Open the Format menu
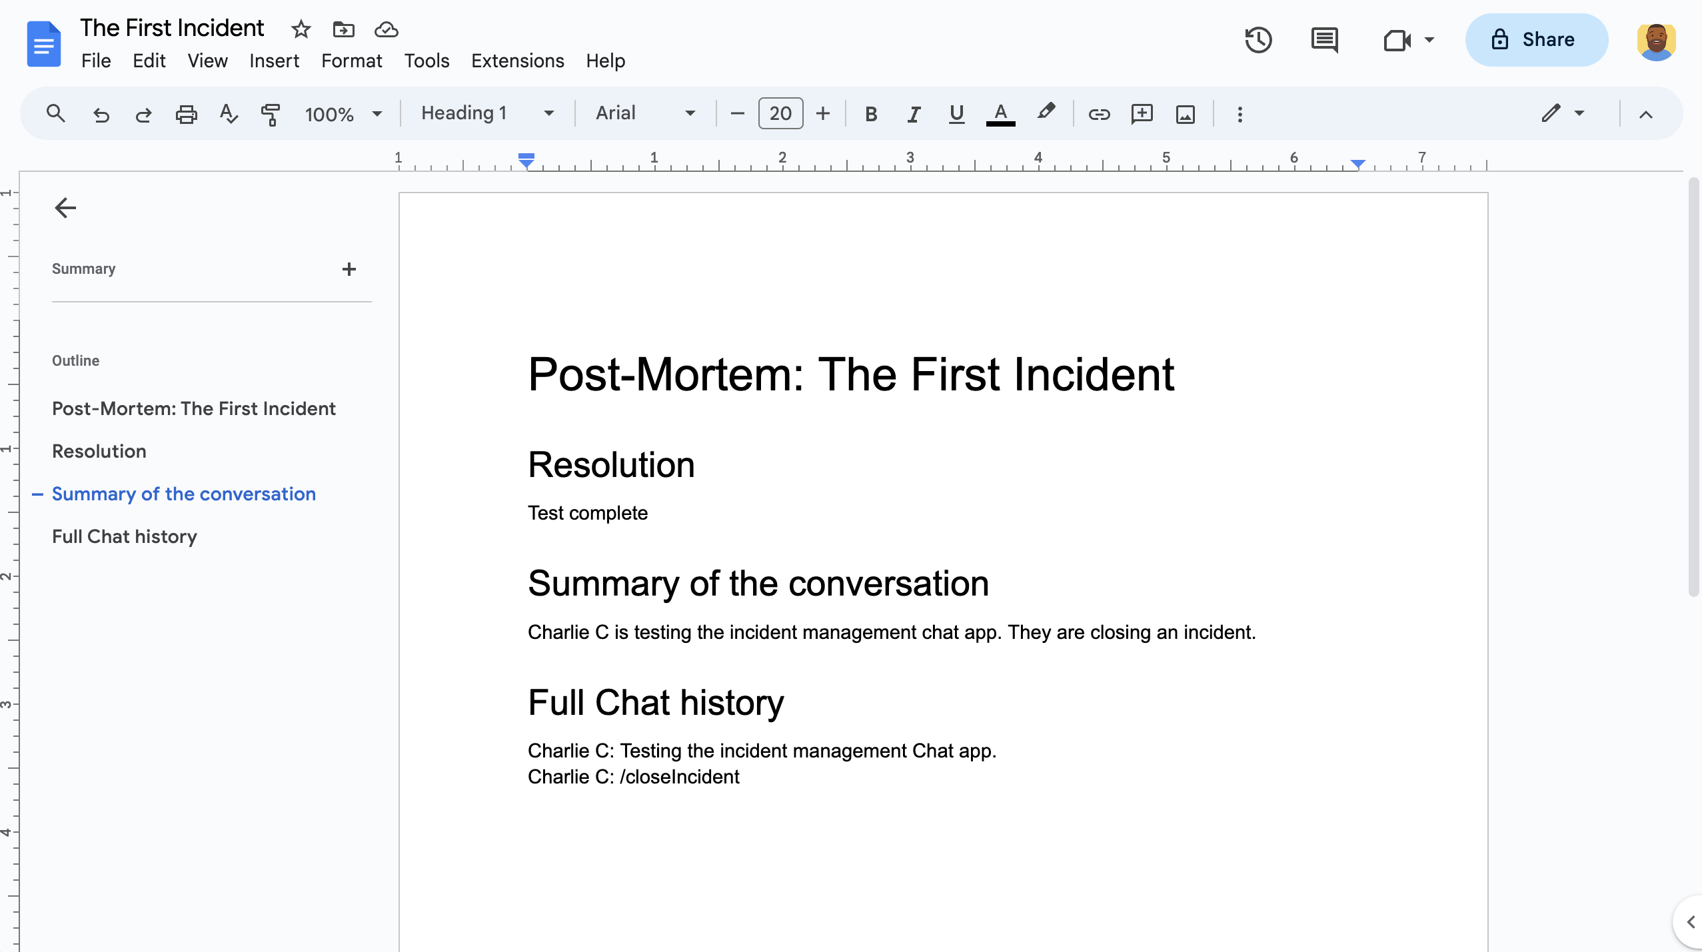Image resolution: width=1702 pixels, height=952 pixels. pos(351,59)
